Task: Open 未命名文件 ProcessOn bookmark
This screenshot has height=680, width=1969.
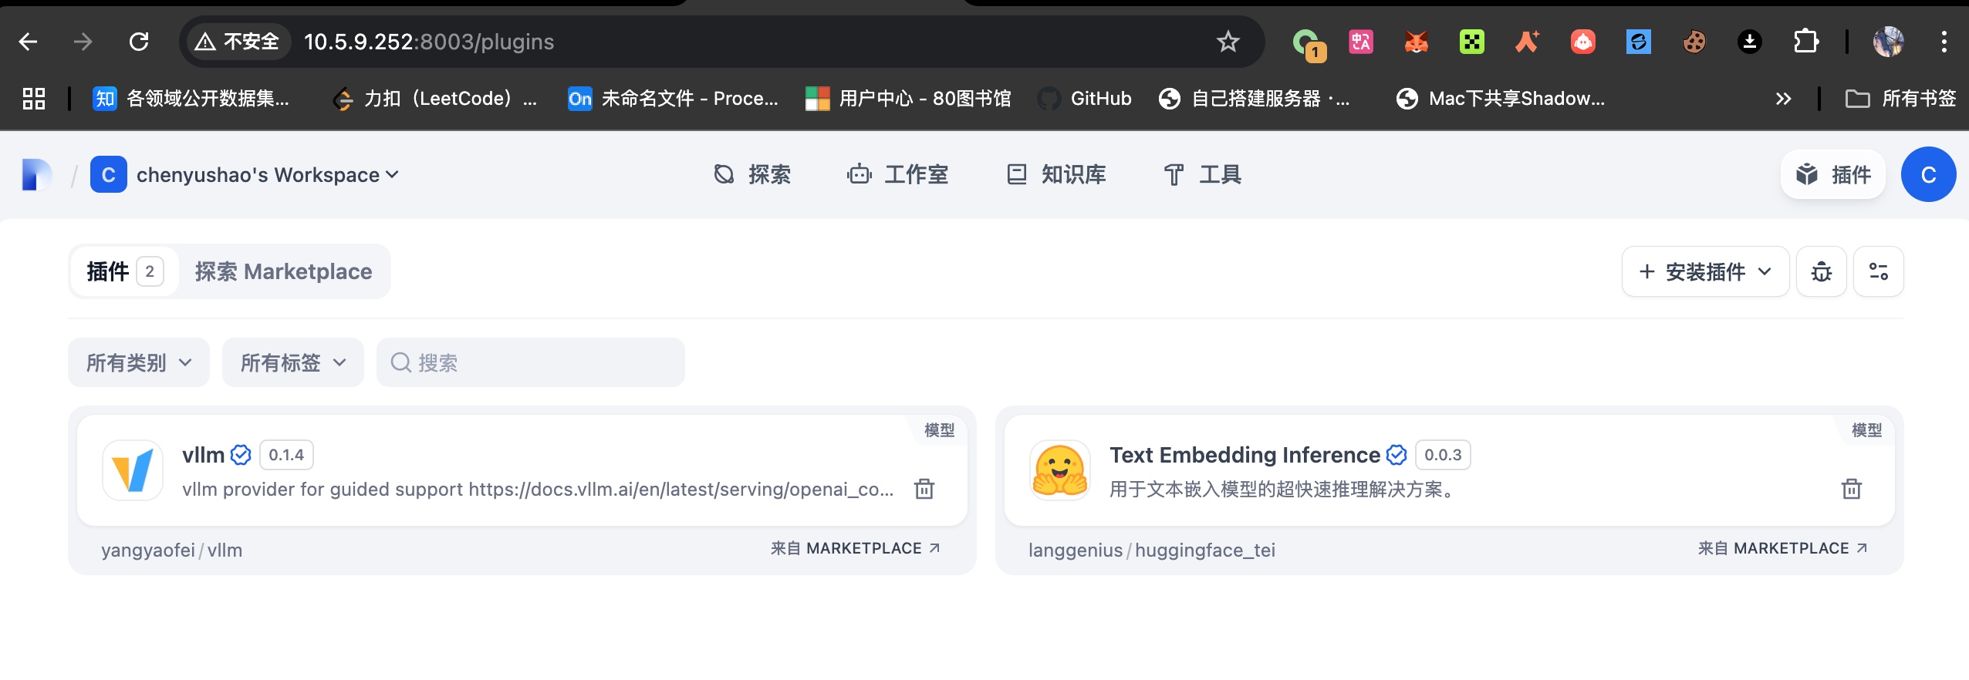Action: point(673,99)
